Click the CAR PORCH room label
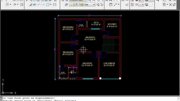Viewport: 180px width, 101px height. pyautogui.click(x=109, y=63)
